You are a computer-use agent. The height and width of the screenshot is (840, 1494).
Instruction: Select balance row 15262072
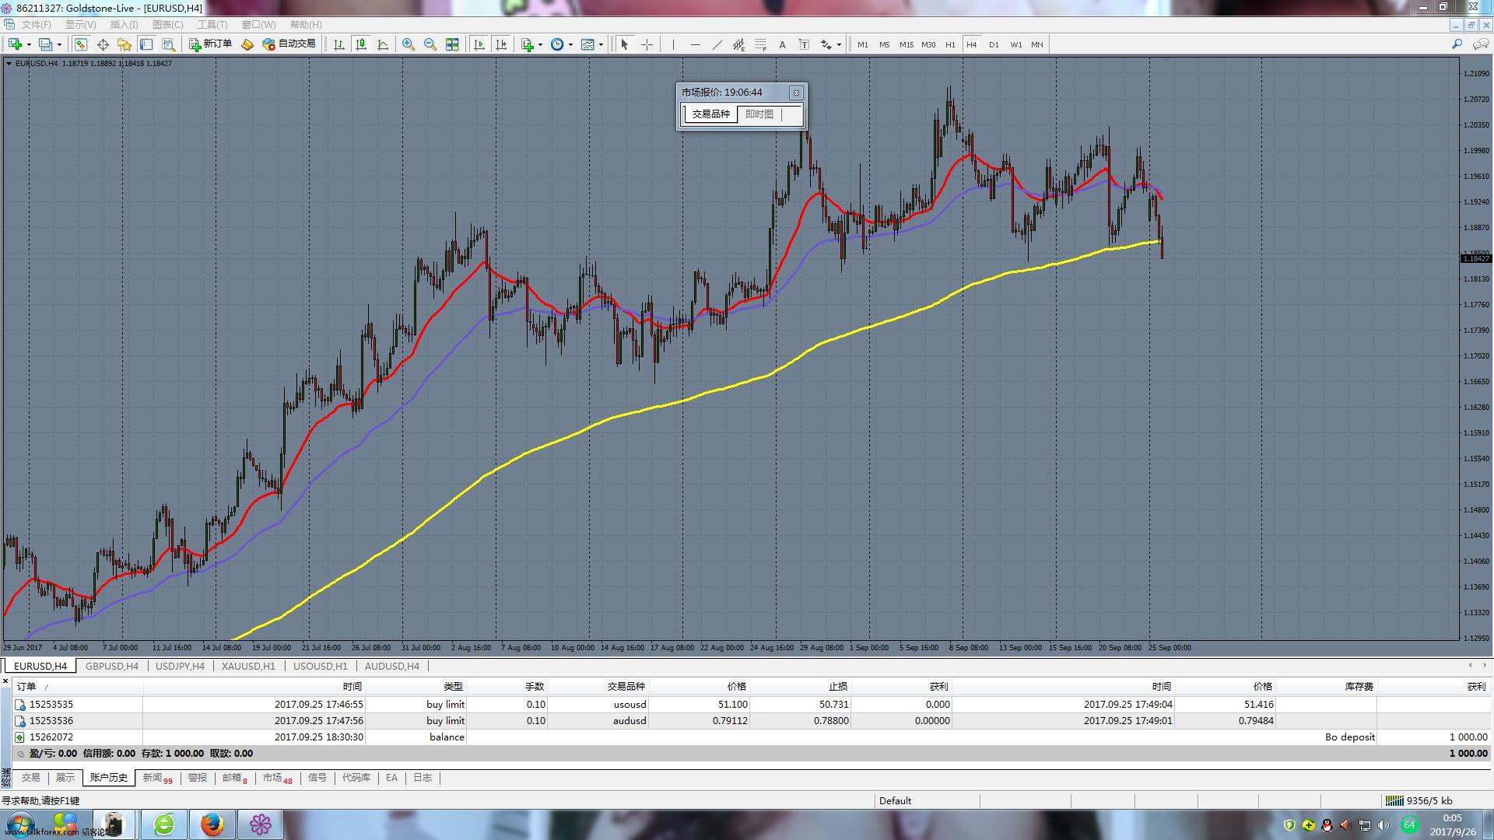pos(752,737)
